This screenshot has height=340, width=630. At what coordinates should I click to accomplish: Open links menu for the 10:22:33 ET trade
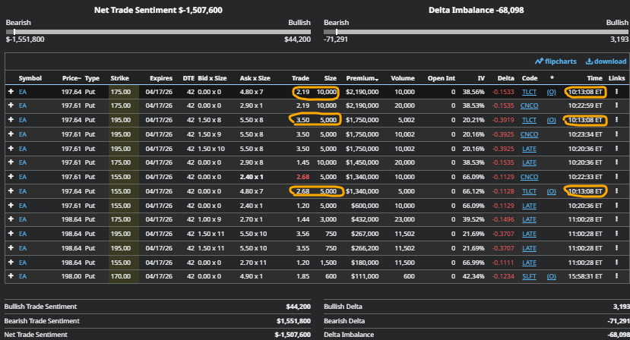(x=617, y=177)
